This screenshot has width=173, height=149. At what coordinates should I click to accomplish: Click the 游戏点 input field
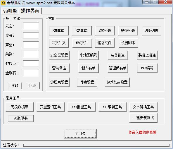(31, 64)
